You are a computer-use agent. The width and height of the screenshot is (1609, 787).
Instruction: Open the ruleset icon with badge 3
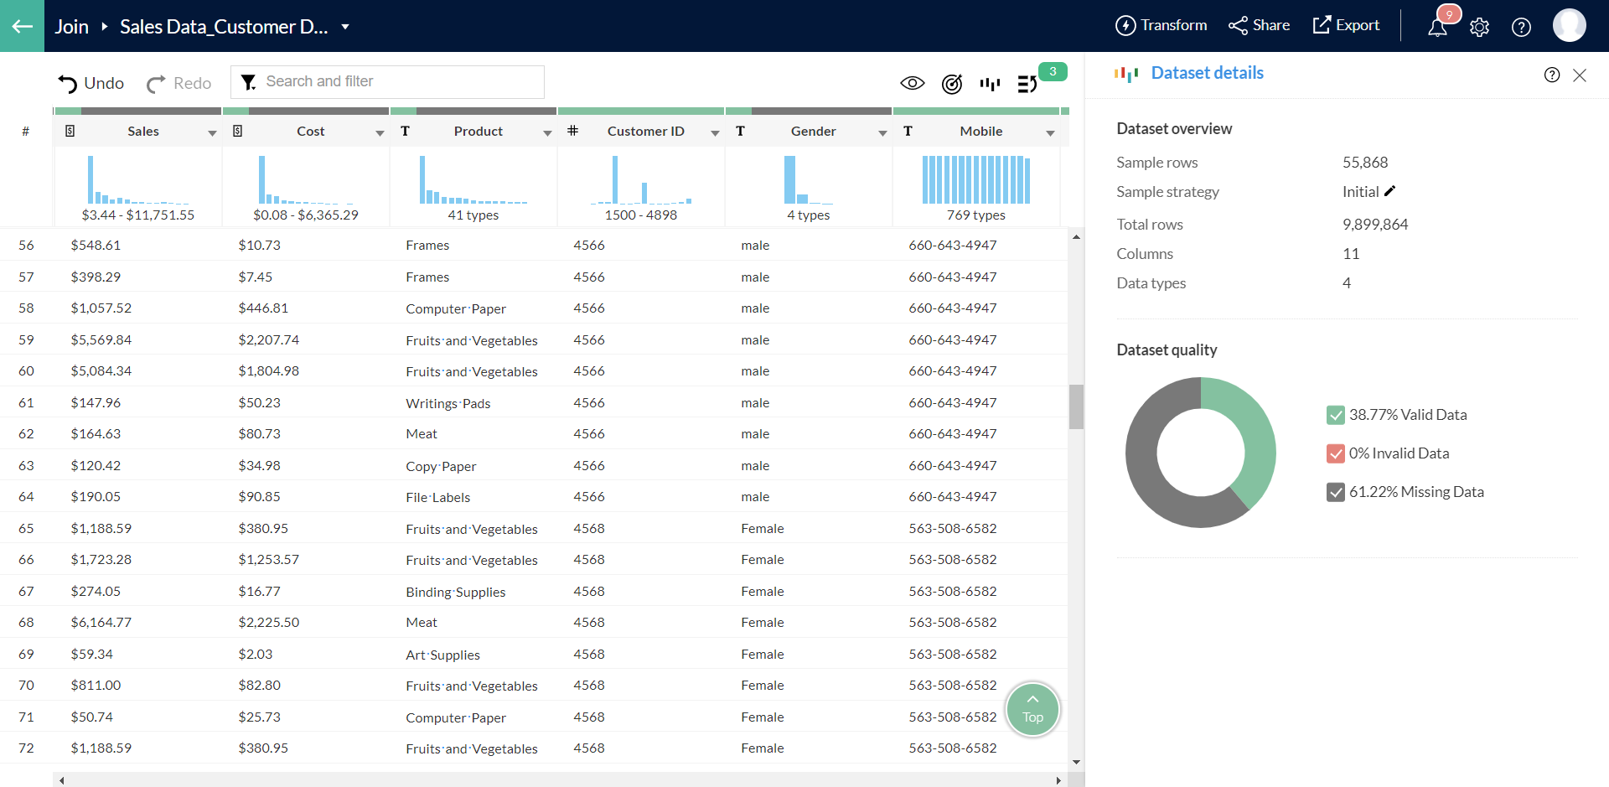coord(1027,84)
